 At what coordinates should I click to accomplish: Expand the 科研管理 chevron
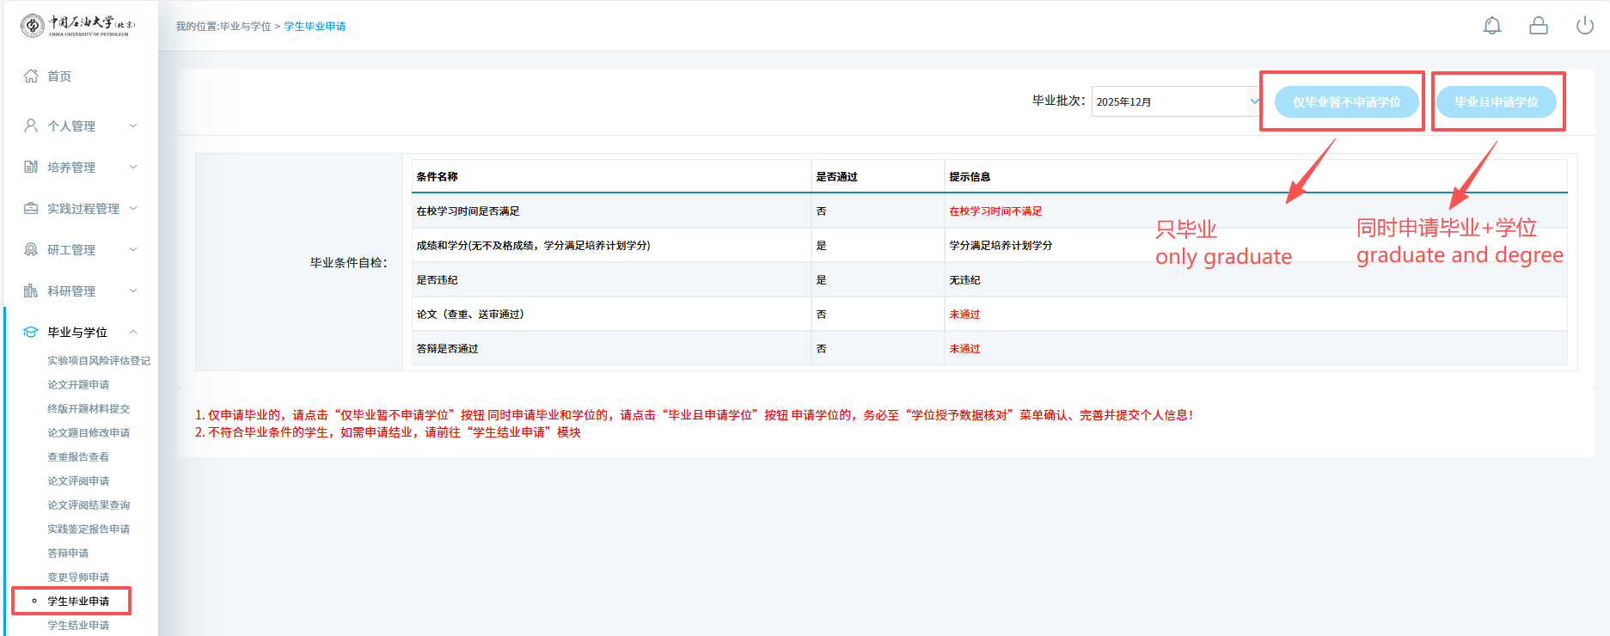[133, 290]
